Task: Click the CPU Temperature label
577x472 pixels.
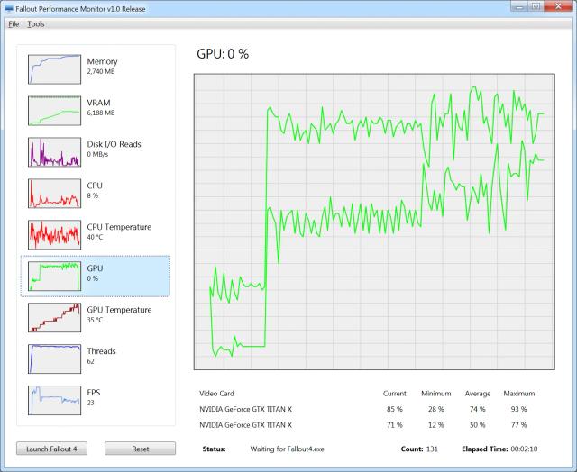Action: pos(119,227)
